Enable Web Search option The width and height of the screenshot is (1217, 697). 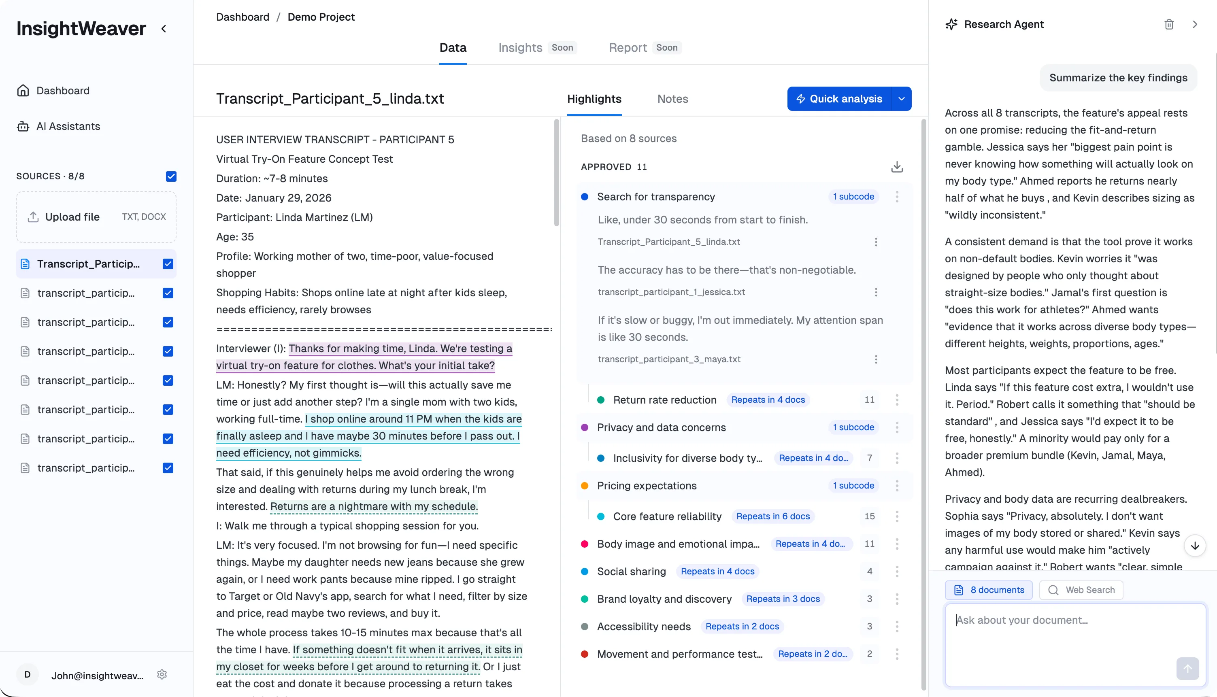[x=1081, y=590]
